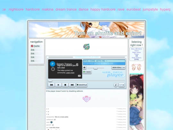Click the Dream Trance video title
The width and height of the screenshot is (173, 130).
[64, 64]
